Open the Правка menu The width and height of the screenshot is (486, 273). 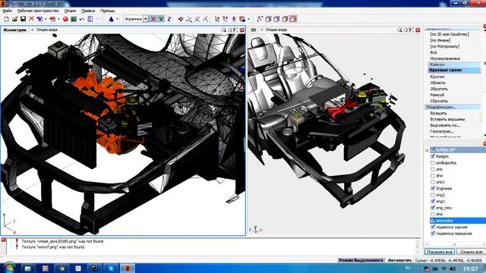click(88, 11)
